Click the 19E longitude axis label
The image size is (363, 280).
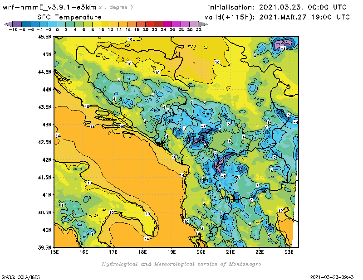172,252
